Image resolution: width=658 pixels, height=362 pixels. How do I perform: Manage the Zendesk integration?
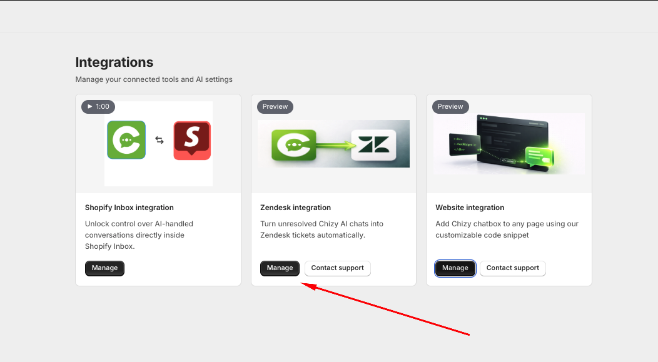coord(280,268)
